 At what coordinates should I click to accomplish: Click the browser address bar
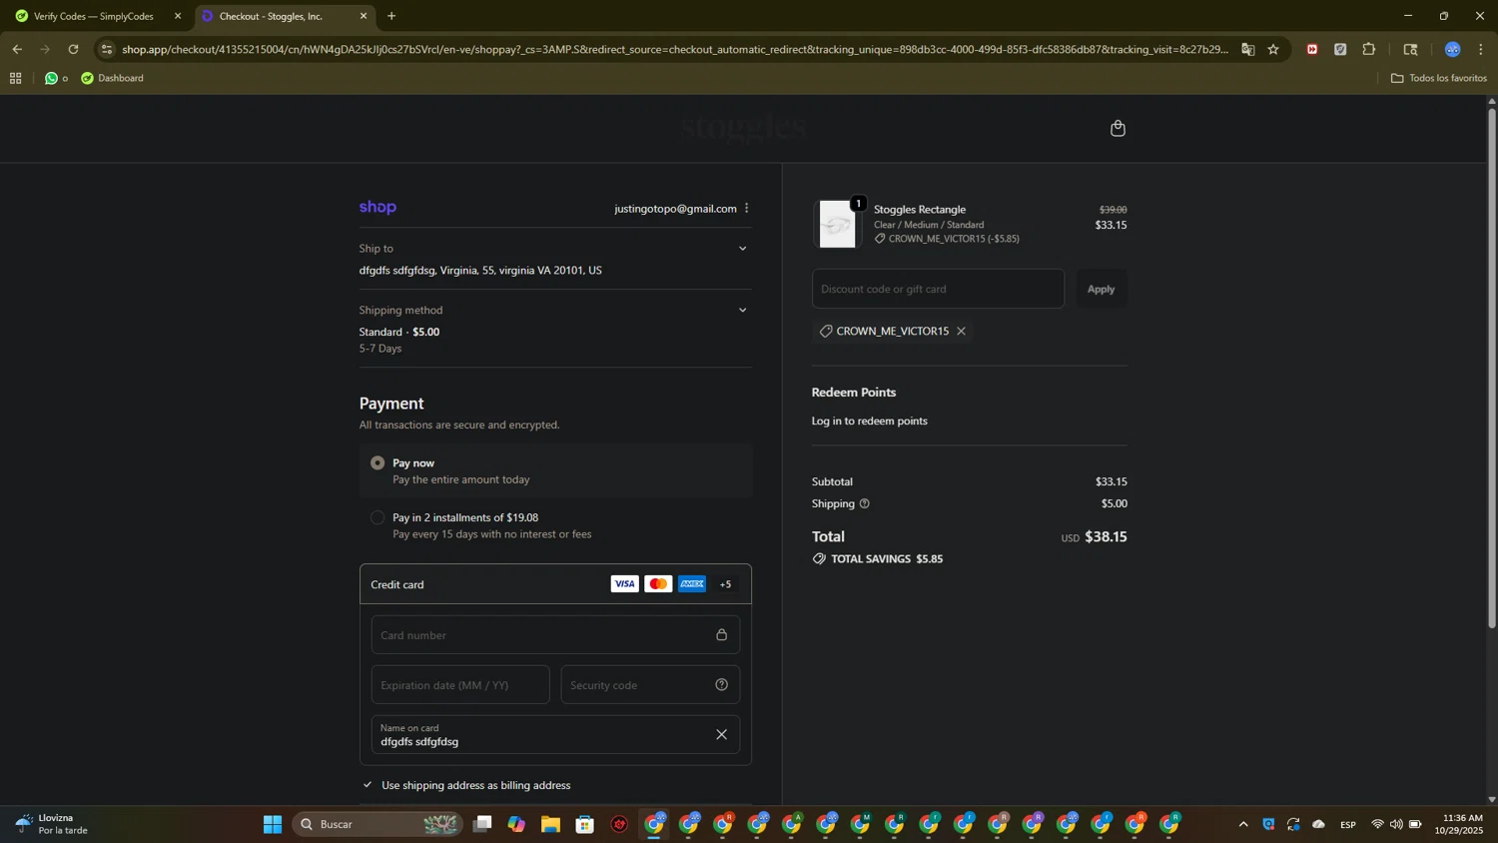point(674,49)
